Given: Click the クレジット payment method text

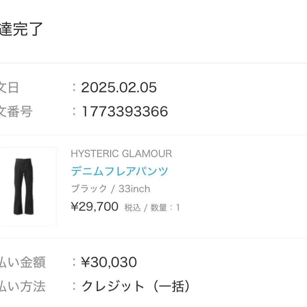Looking at the screenshot, I should click(113, 286).
